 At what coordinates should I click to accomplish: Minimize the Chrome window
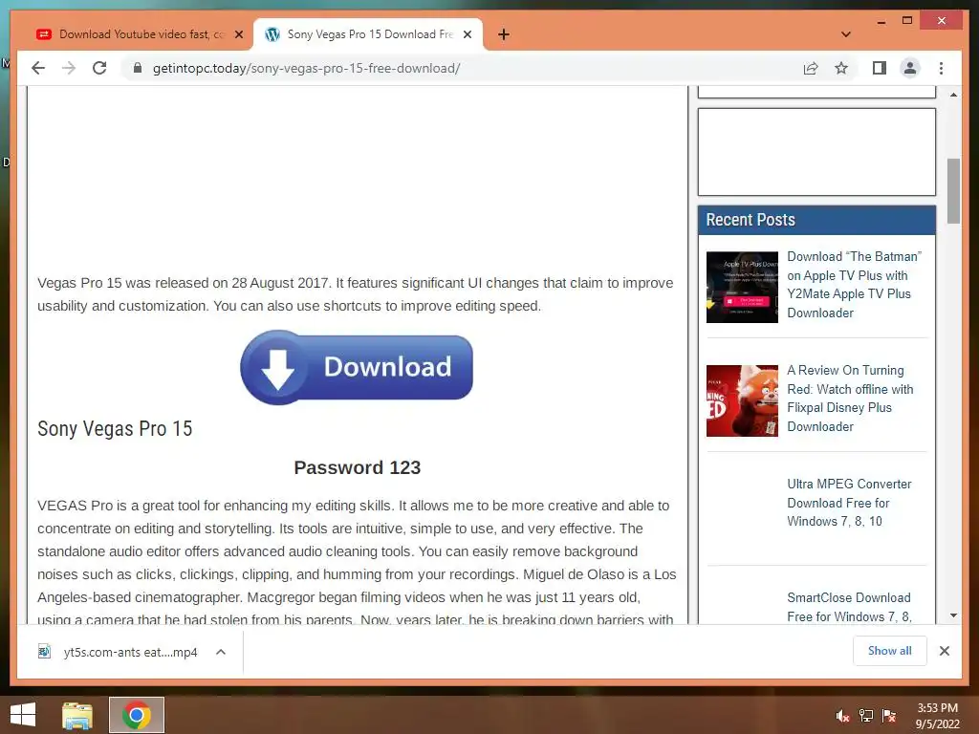click(881, 21)
